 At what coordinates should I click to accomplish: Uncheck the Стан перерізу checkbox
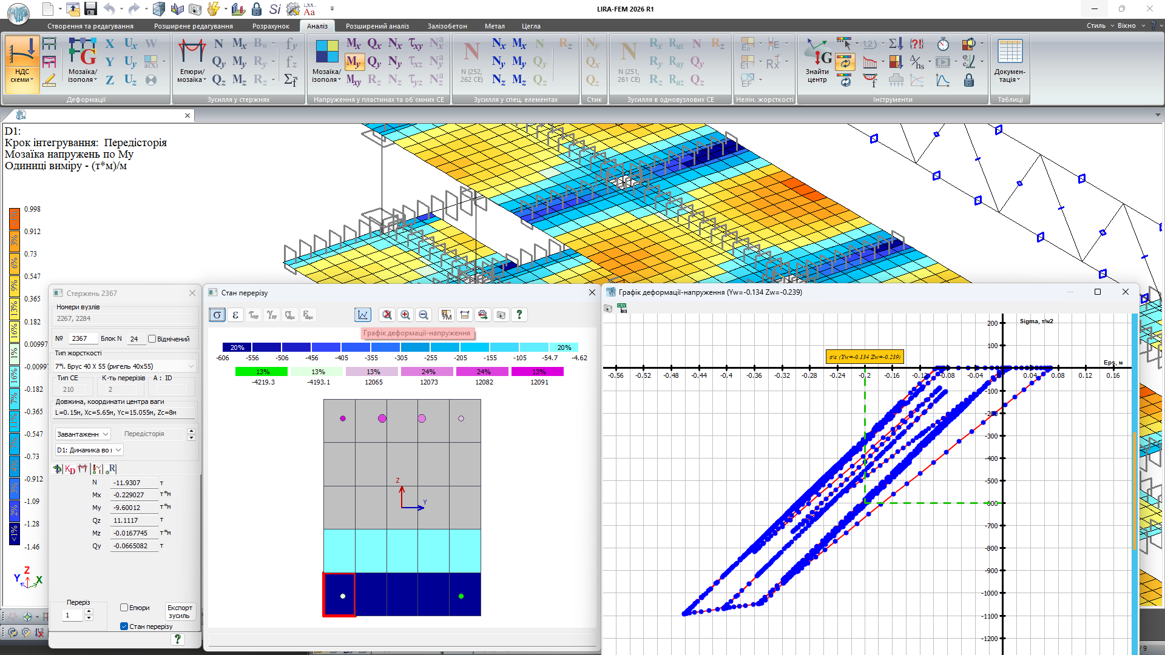[x=124, y=626]
